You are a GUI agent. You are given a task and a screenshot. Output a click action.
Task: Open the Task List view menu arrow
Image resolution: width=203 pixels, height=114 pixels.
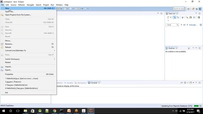(x=168, y=21)
